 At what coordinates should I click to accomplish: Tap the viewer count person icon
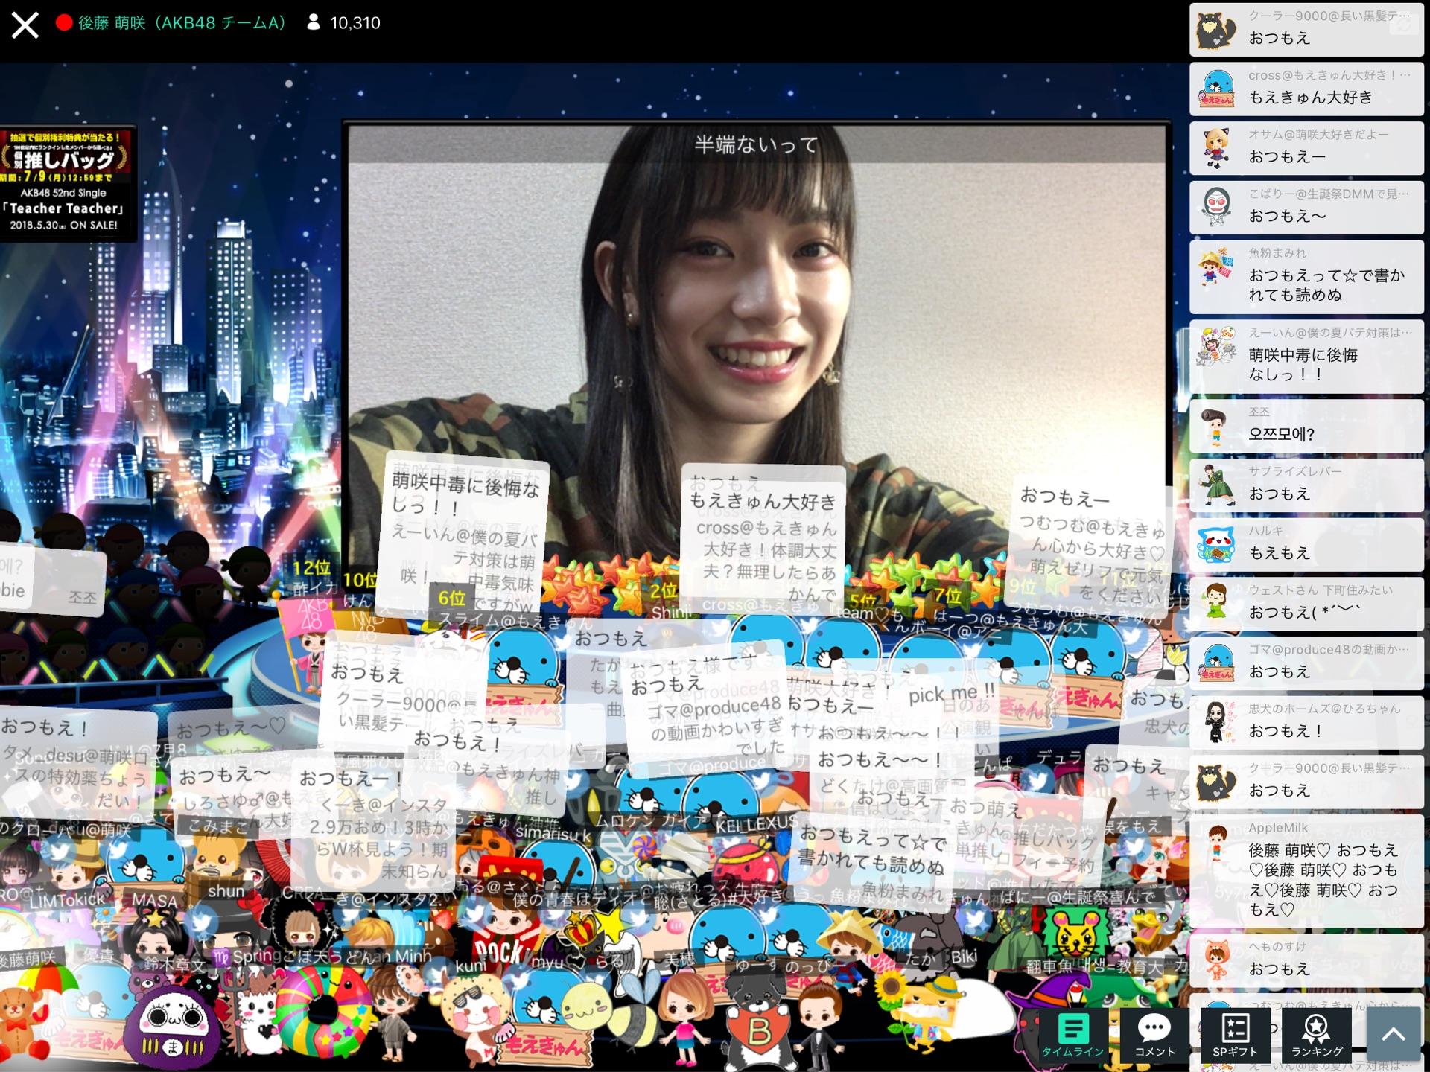click(314, 22)
